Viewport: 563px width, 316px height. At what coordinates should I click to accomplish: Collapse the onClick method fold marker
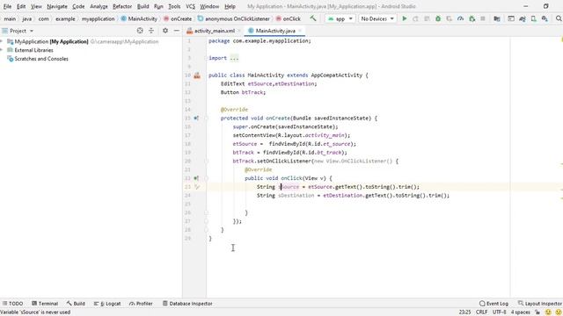[x=207, y=178]
